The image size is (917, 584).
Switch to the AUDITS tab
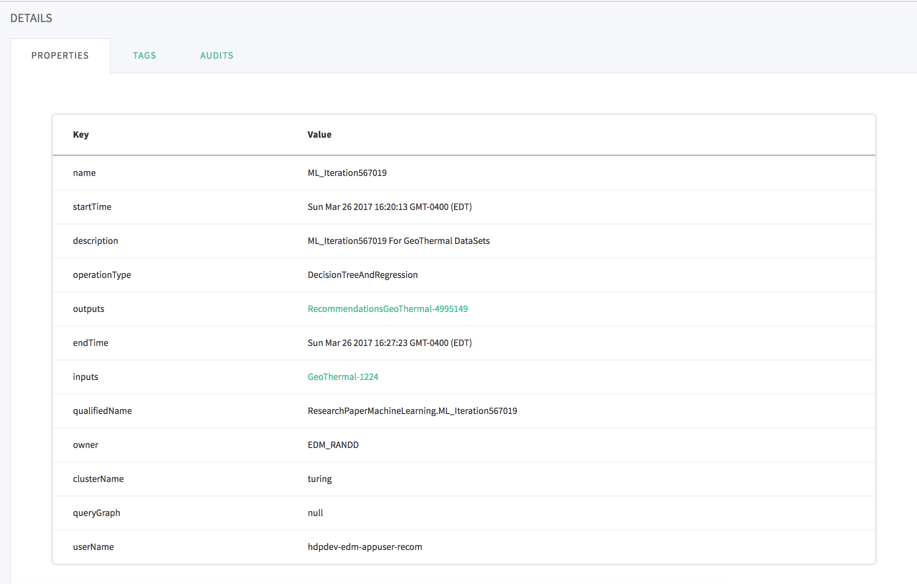pyautogui.click(x=216, y=55)
